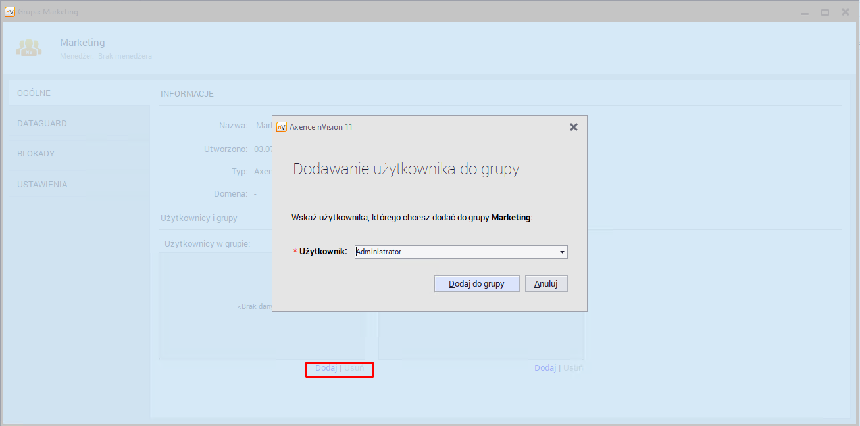Close the Grupa: Marketing window
Screen dimensions: 860x426
(x=845, y=12)
